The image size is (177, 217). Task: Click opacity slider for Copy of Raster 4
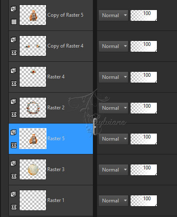click(x=144, y=46)
